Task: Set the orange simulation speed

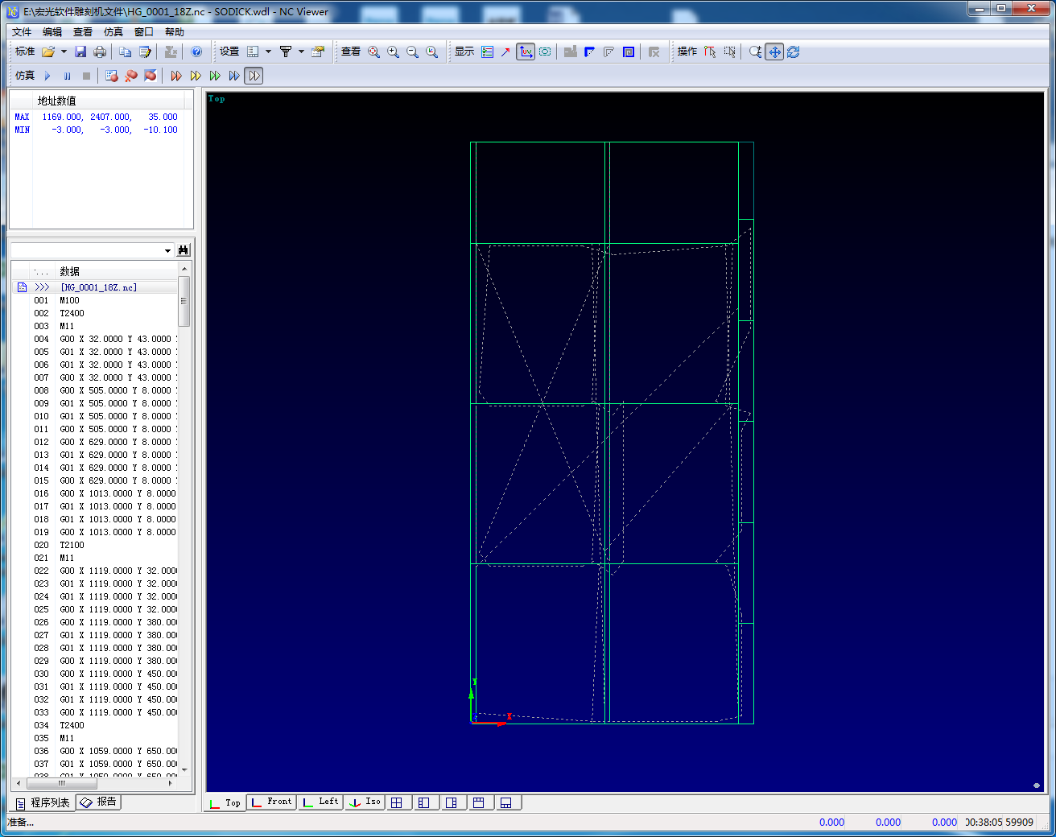Action: 176,76
